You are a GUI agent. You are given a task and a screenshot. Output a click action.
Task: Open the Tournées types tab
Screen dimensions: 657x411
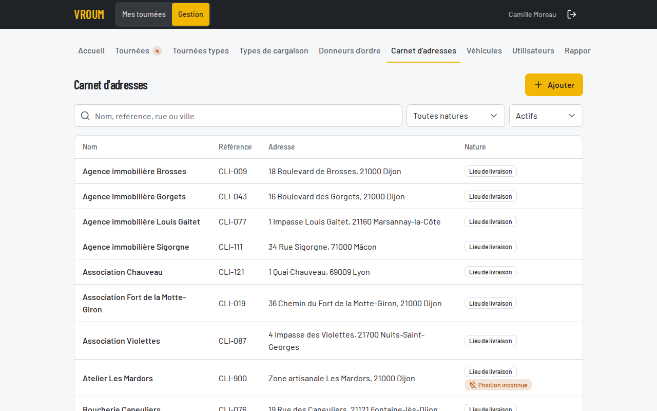pos(201,50)
